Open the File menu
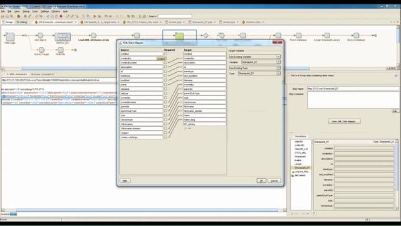 [3, 11]
